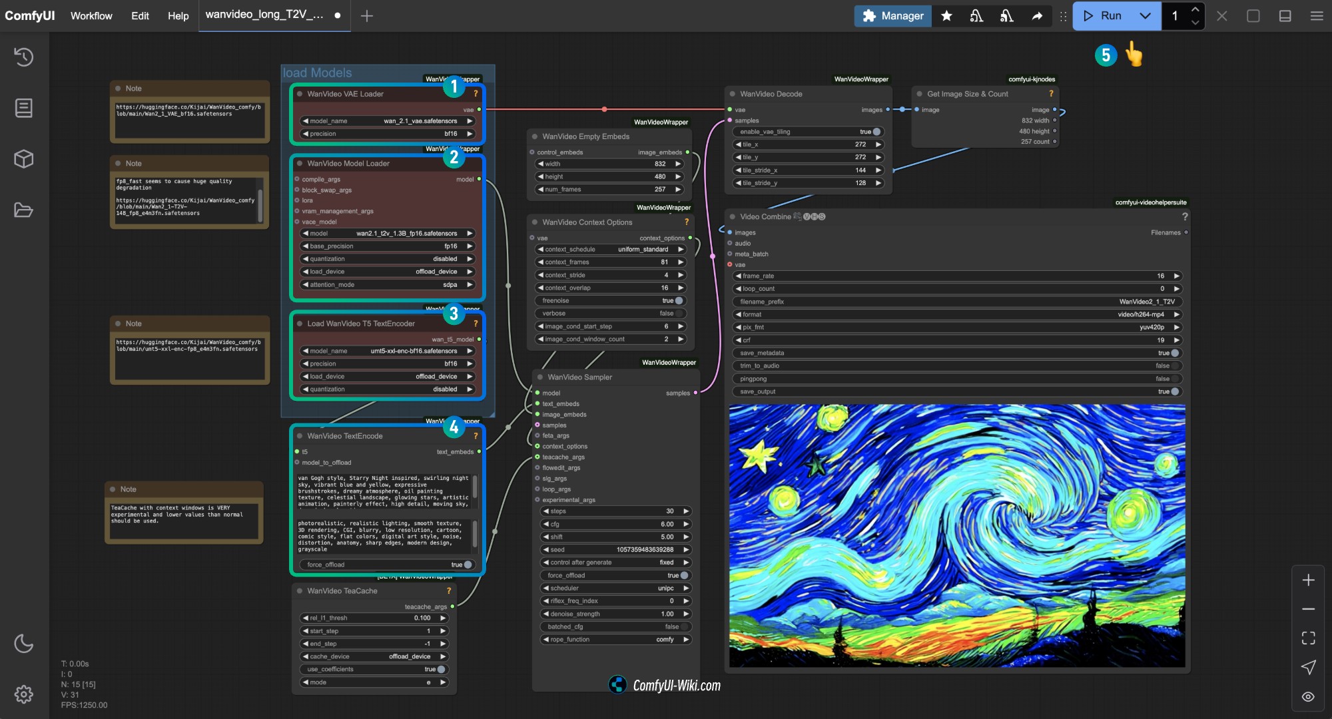Open the workflows list sidebar icon
1332x719 pixels.
[24, 108]
